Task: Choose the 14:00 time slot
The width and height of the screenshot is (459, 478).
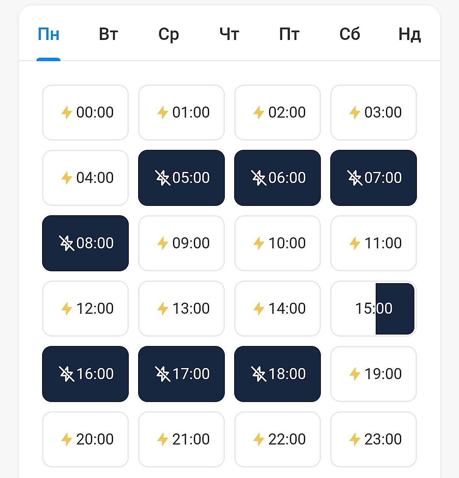Action: pyautogui.click(x=278, y=309)
